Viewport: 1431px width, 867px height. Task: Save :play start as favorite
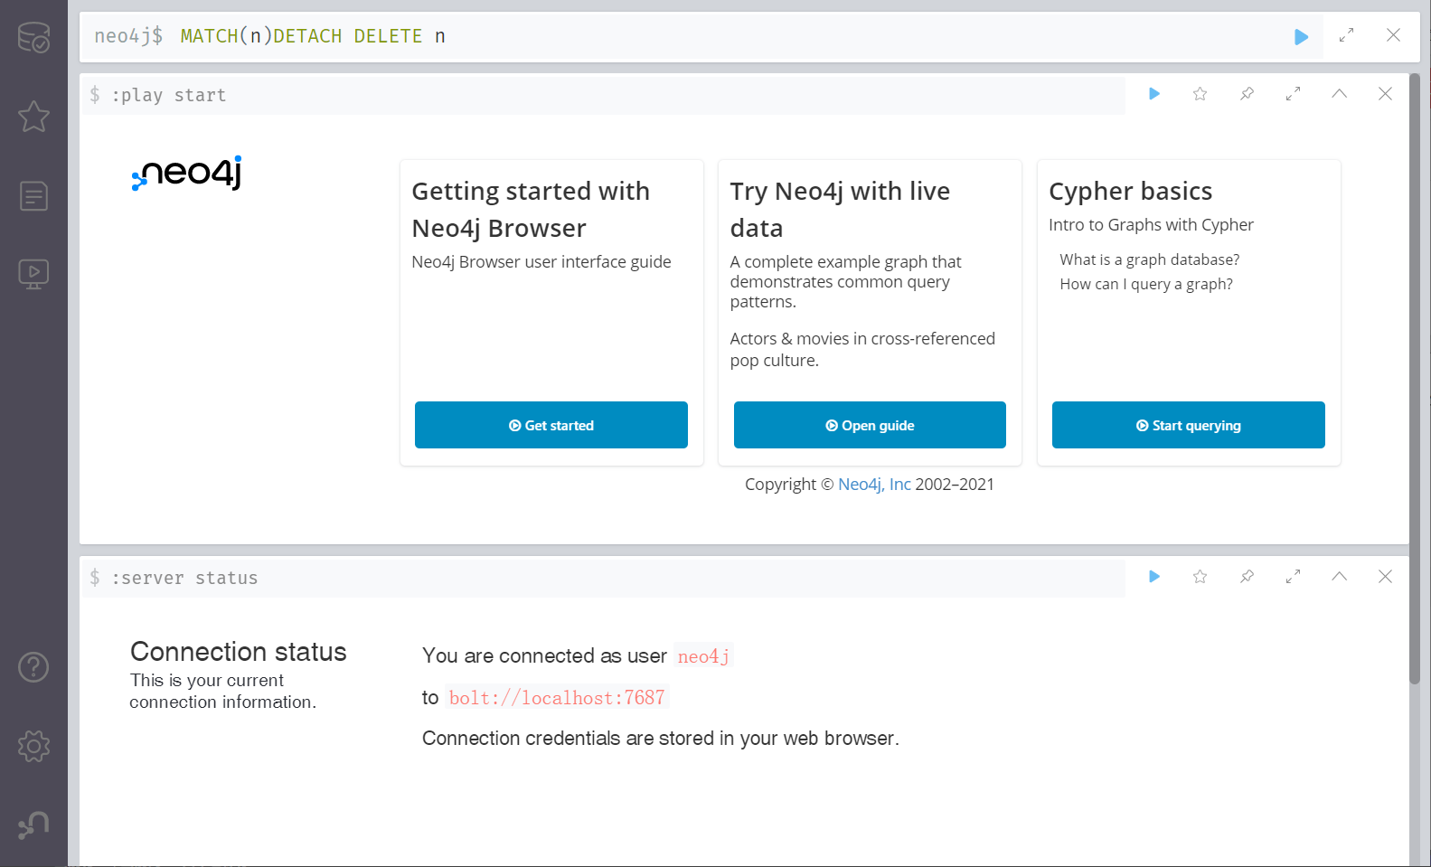pos(1200,93)
